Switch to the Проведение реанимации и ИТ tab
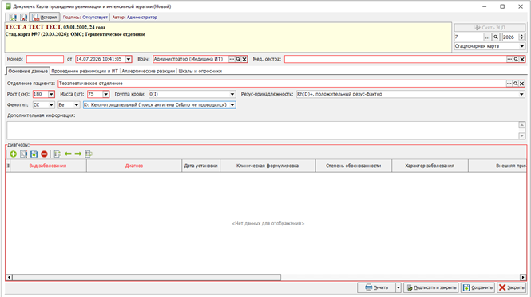 click(85, 72)
